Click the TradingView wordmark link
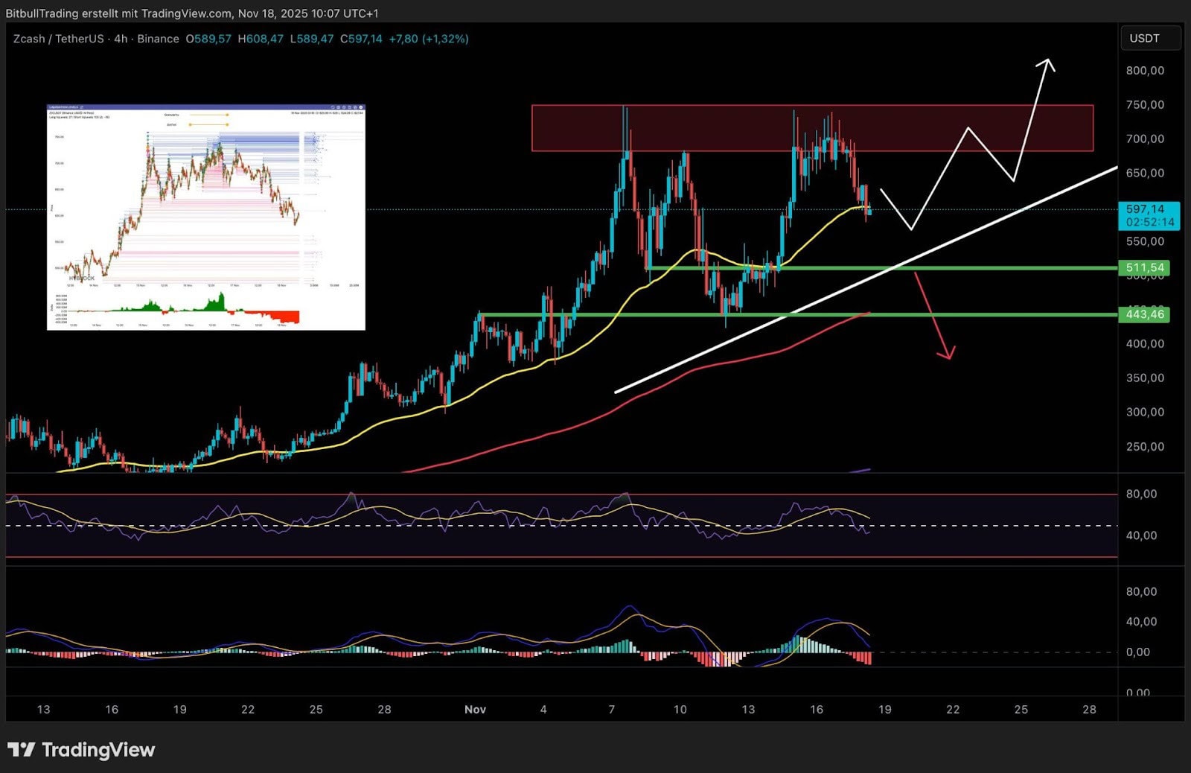 (x=98, y=749)
